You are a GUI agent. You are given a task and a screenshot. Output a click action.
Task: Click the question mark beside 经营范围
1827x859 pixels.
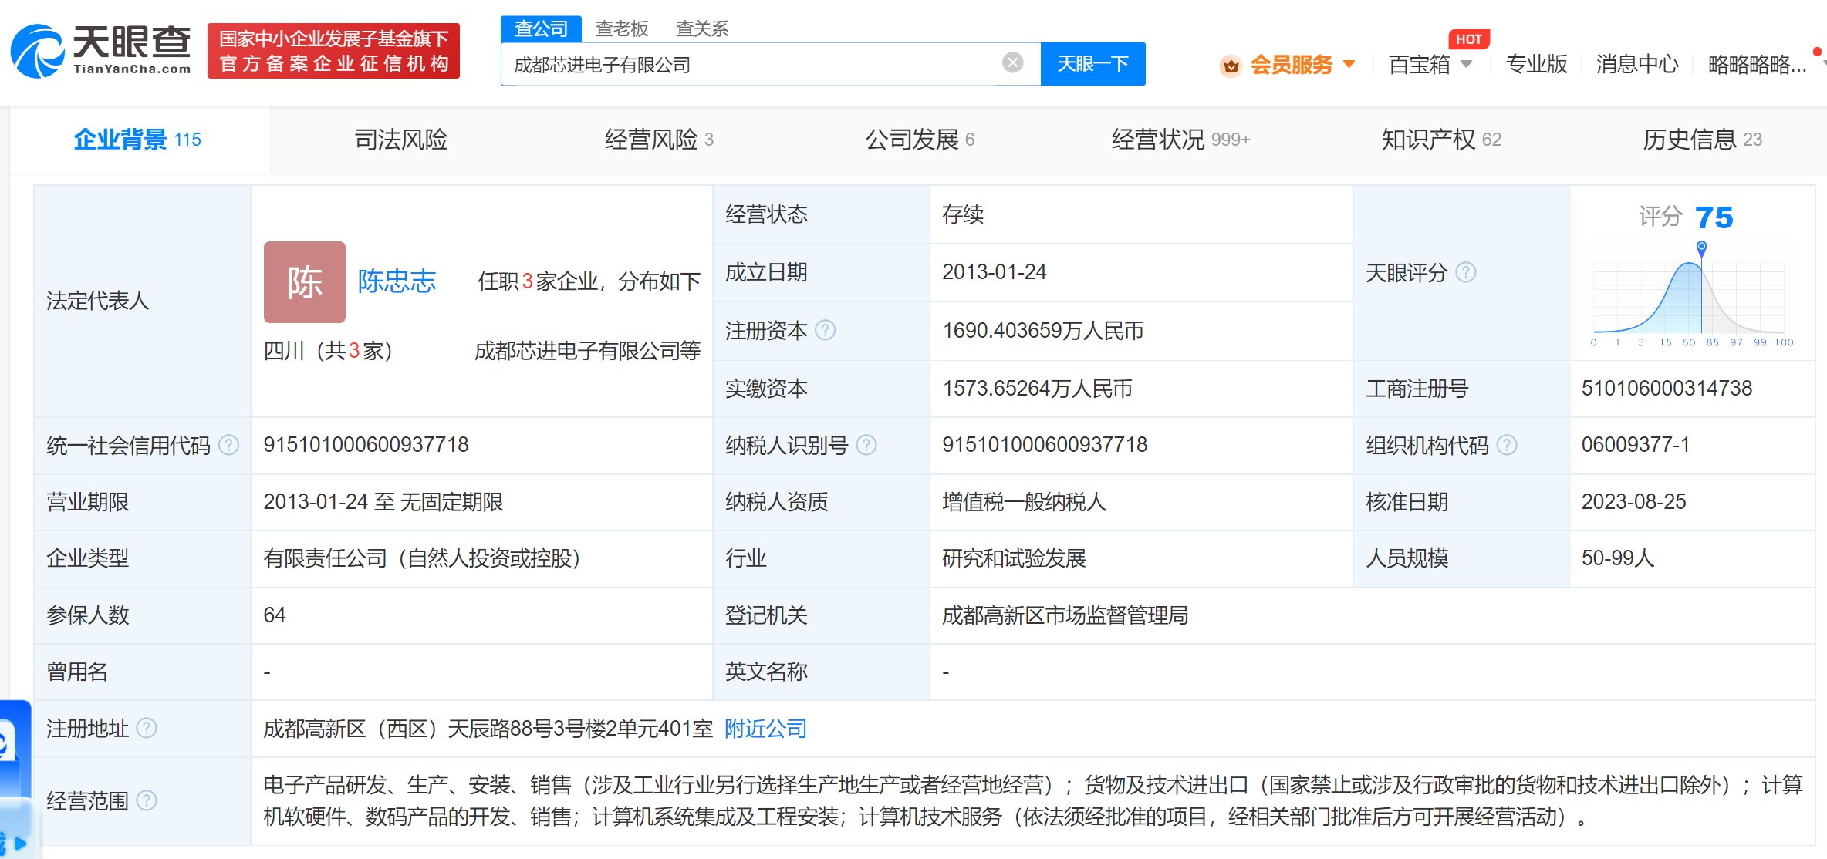tap(147, 800)
